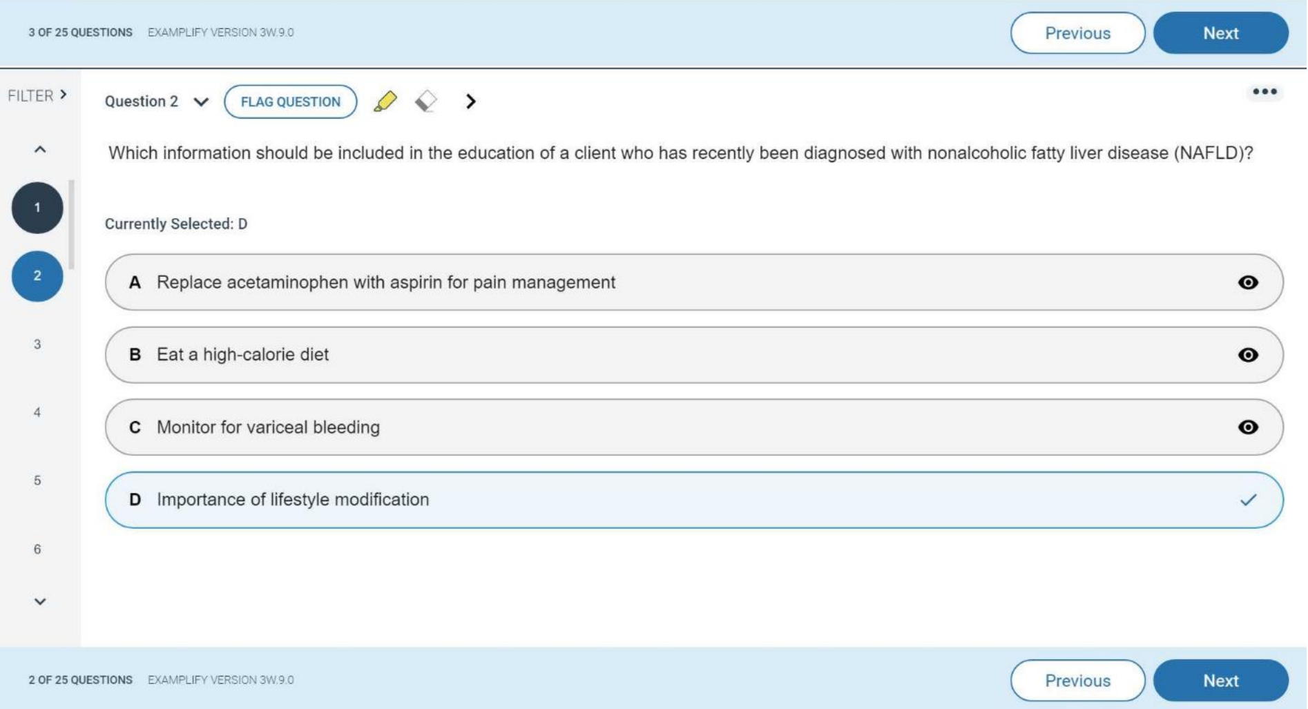This screenshot has height=709, width=1308.
Task: Jump to question 3 in sidebar
Action: (x=37, y=344)
